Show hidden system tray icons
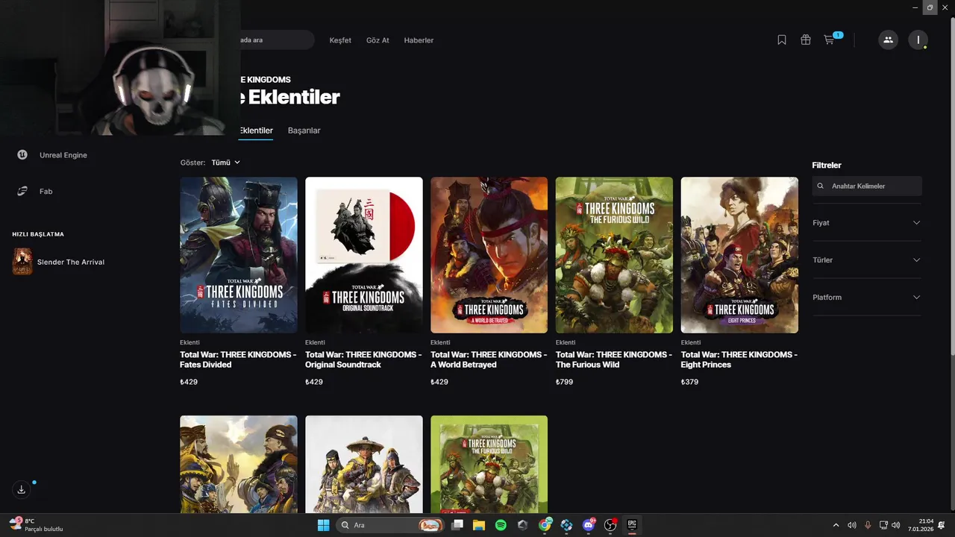 [x=836, y=525]
